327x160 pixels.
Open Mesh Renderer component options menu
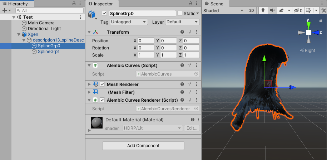click(x=196, y=84)
